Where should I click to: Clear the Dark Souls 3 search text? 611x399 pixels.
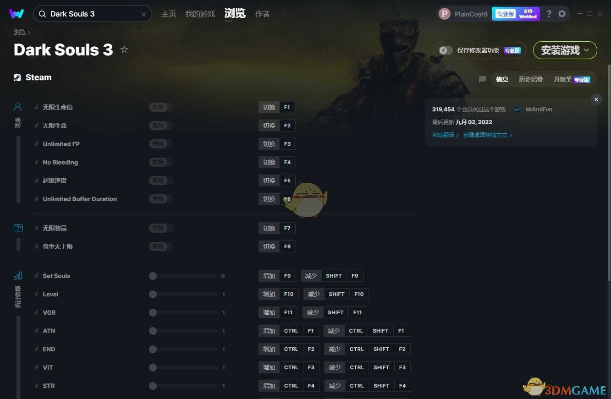(143, 14)
